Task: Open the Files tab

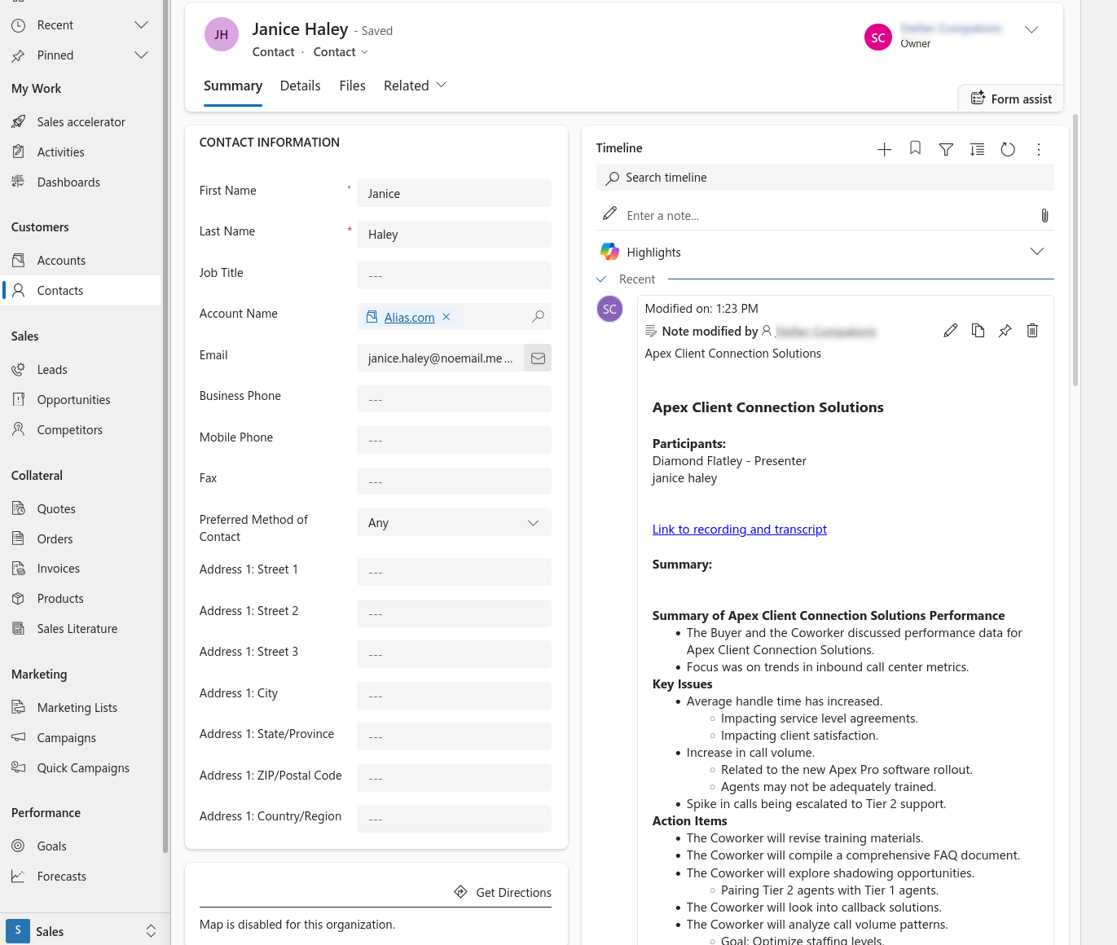Action: click(x=352, y=86)
